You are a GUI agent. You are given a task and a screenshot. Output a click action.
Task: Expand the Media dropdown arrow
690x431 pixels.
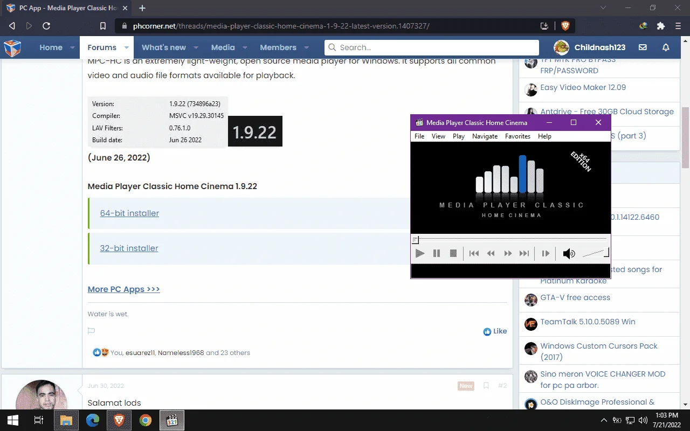[x=245, y=47]
